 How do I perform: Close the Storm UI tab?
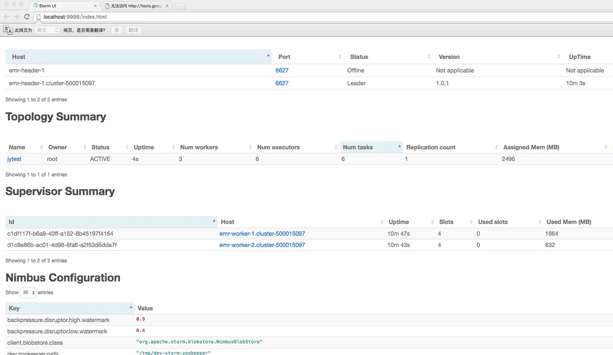(95, 6)
